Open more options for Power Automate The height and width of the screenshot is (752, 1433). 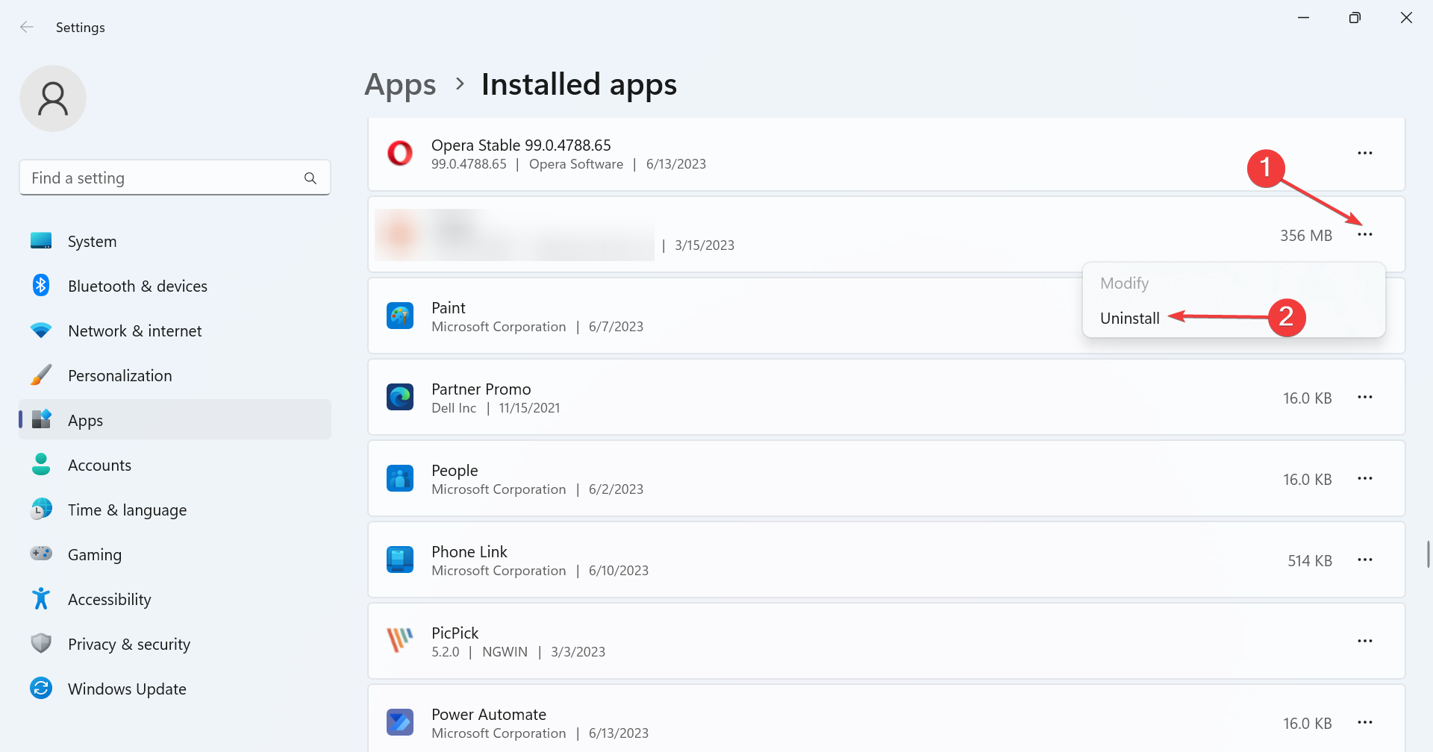click(1365, 722)
